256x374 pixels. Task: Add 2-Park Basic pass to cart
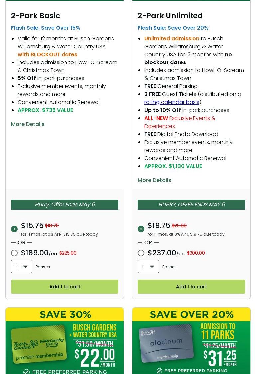pos(64,287)
